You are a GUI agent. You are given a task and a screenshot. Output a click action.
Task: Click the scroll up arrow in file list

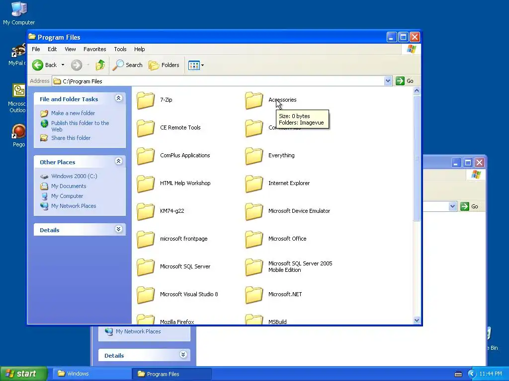pyautogui.click(x=417, y=91)
